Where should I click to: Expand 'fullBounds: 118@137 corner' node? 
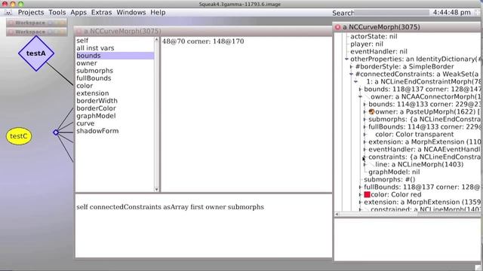tap(360, 187)
